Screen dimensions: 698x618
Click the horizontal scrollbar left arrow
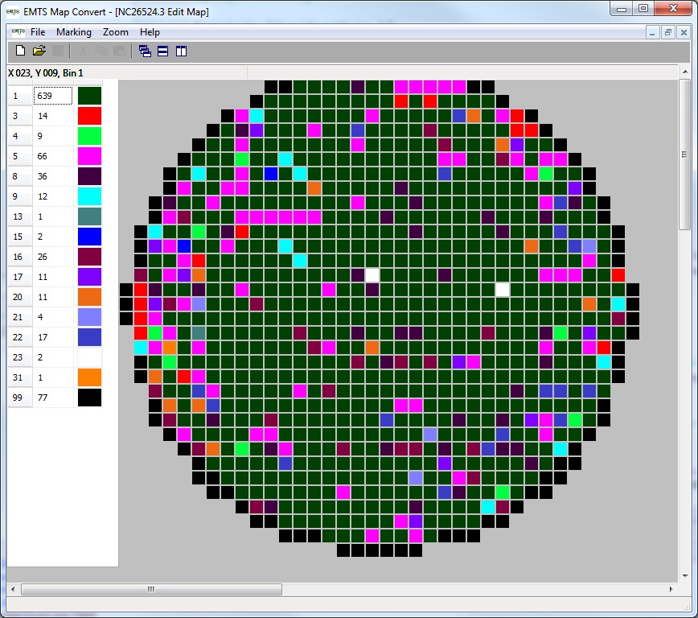(x=13, y=589)
